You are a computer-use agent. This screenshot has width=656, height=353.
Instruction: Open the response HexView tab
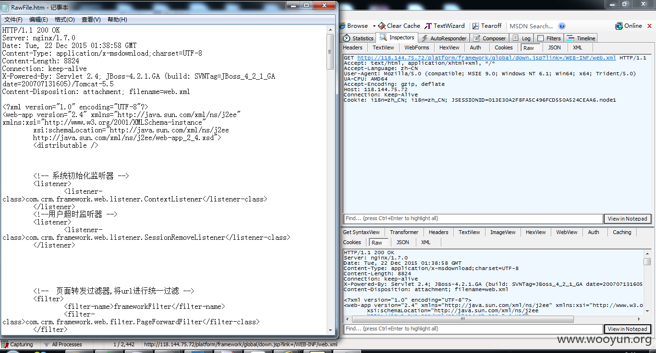point(536,232)
